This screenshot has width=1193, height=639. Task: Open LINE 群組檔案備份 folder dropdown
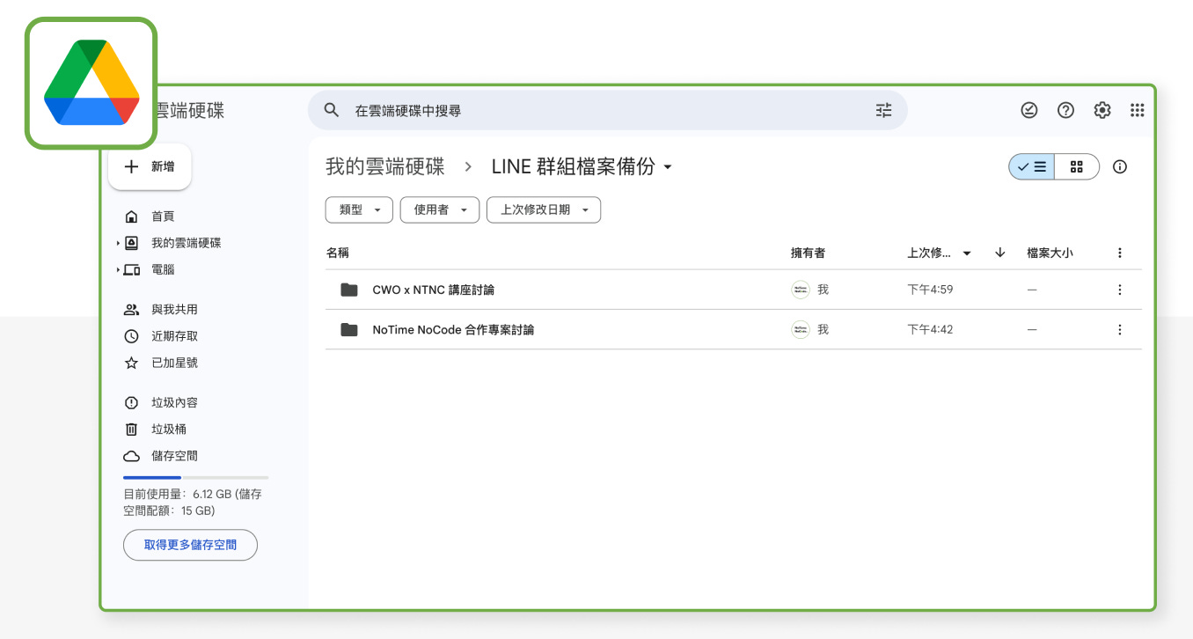pyautogui.click(x=582, y=166)
